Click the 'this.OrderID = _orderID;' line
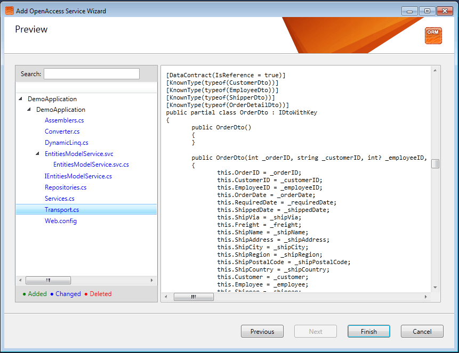The height and width of the screenshot is (353, 459). 259,173
